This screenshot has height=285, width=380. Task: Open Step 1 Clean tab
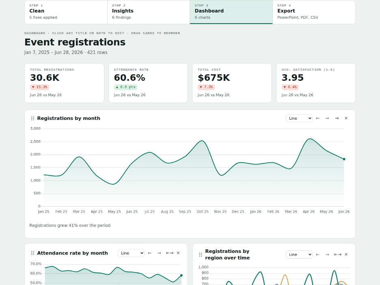(x=66, y=12)
